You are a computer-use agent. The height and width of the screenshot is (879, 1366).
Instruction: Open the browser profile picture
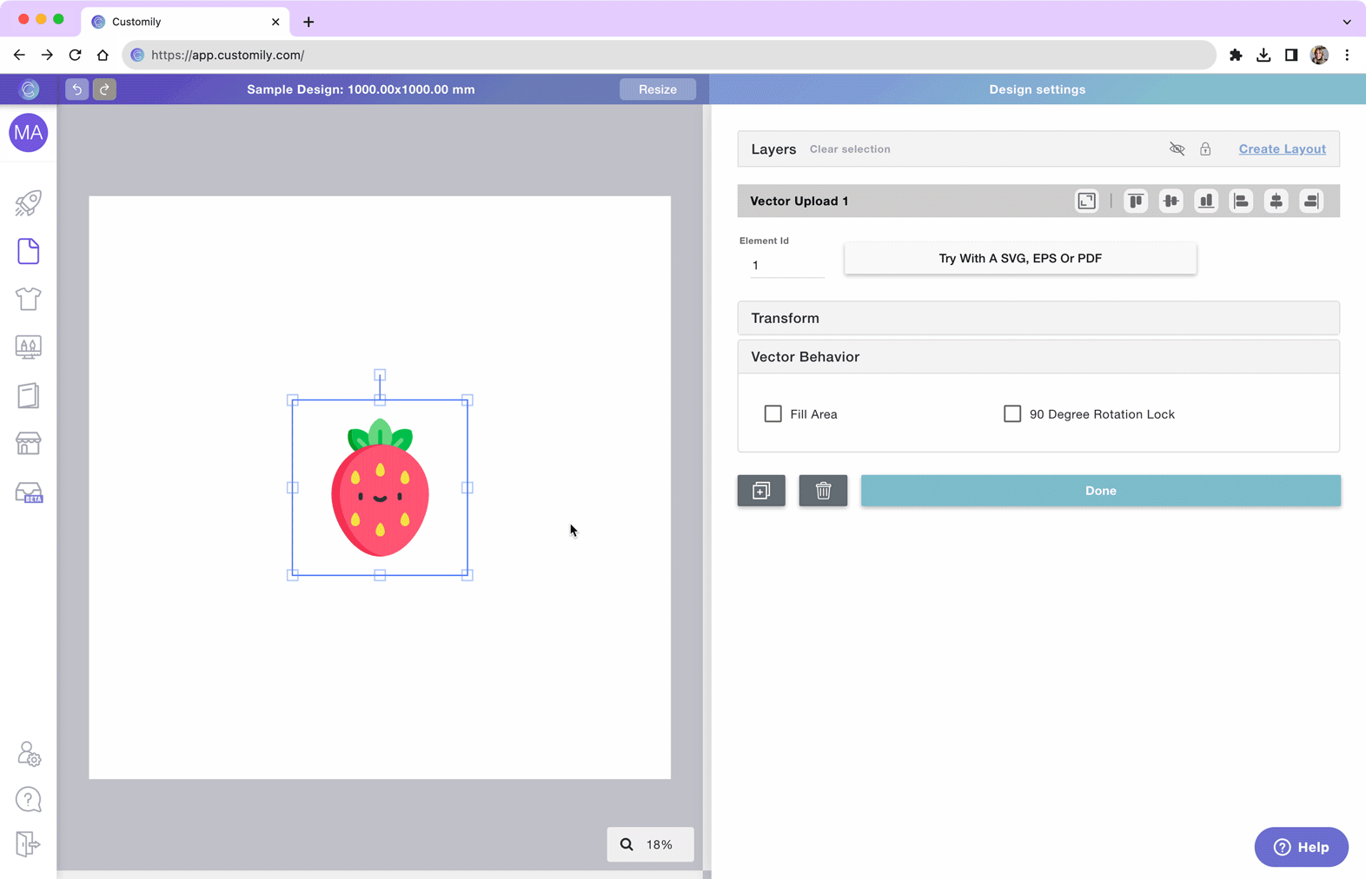pyautogui.click(x=1319, y=55)
